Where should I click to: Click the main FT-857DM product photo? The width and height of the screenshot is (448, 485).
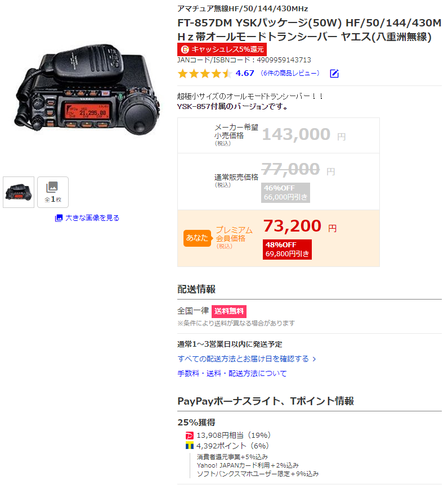coord(87,90)
